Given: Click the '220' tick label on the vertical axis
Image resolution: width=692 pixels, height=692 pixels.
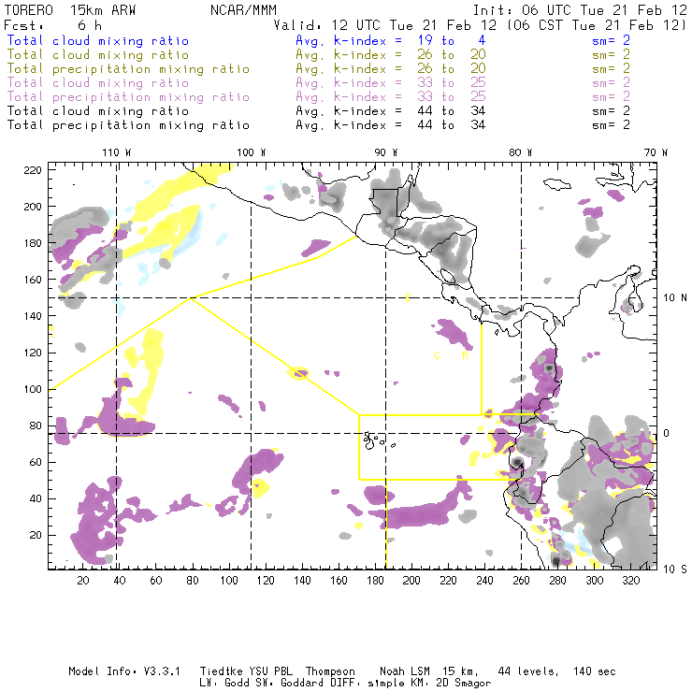Looking at the screenshot, I should click(x=33, y=170).
